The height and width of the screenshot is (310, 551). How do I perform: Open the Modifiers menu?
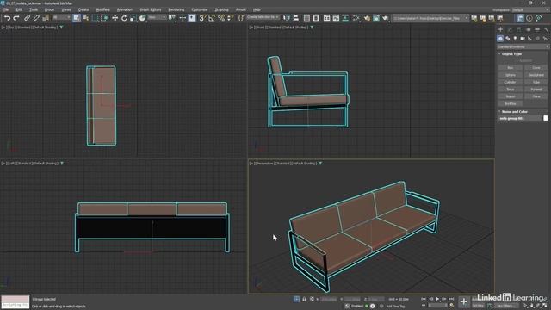click(x=102, y=9)
